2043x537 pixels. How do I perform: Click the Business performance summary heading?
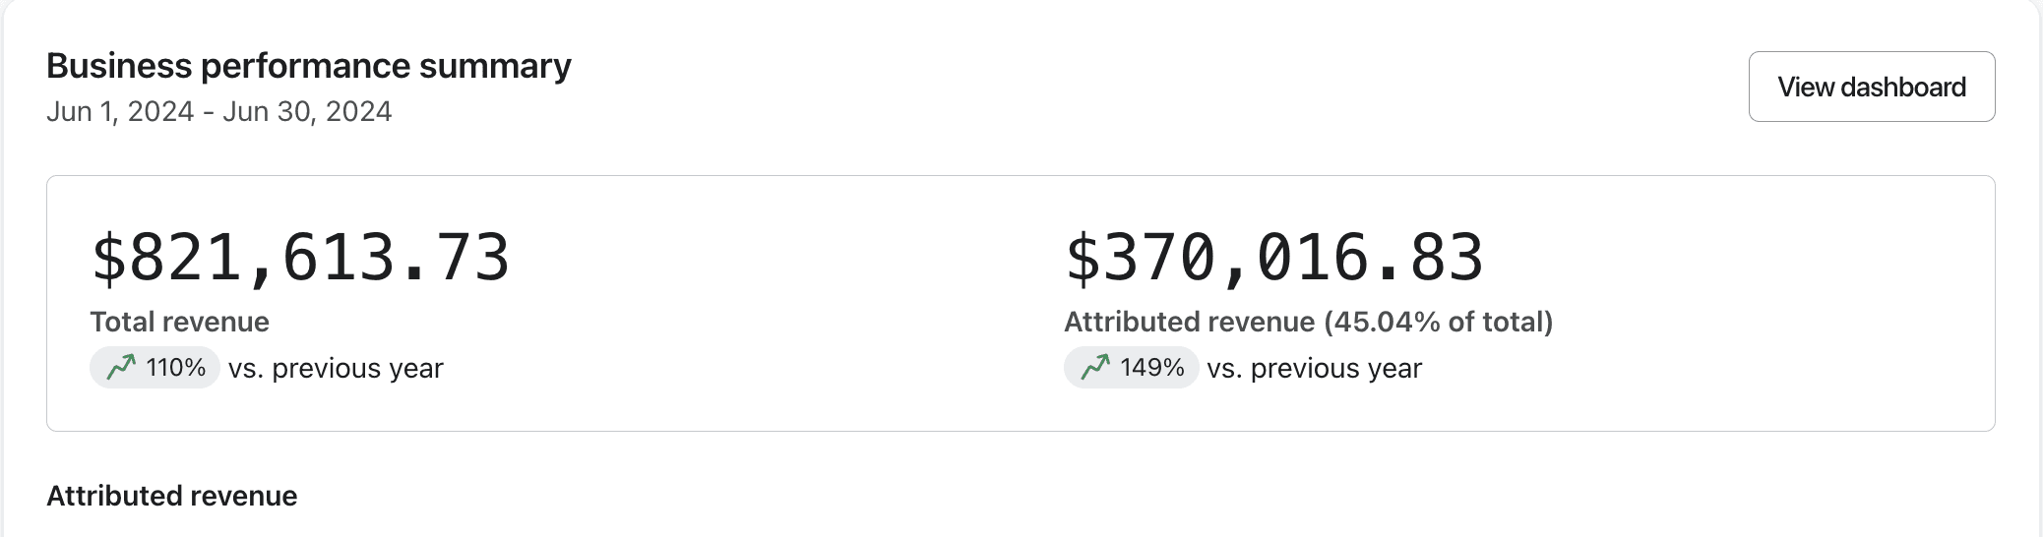point(308,66)
